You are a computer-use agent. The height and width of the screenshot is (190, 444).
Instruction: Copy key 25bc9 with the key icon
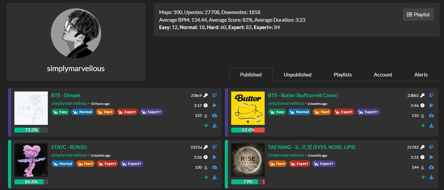[205, 95]
